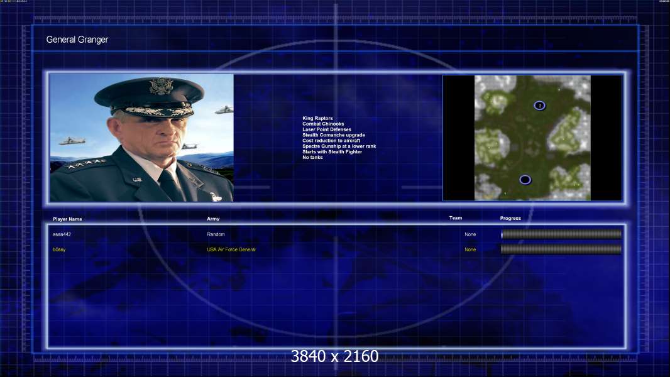Select the Team column header
The image size is (670, 377).
[x=456, y=218]
